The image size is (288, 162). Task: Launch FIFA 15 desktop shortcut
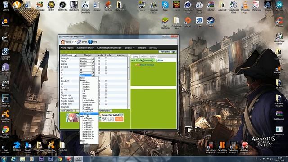(x=51, y=6)
